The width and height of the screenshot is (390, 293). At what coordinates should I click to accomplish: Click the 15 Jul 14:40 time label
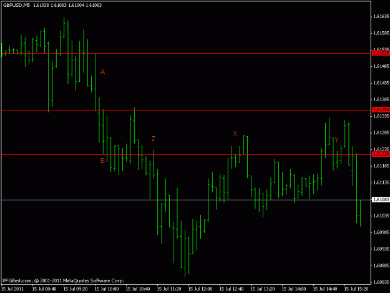[325, 289]
